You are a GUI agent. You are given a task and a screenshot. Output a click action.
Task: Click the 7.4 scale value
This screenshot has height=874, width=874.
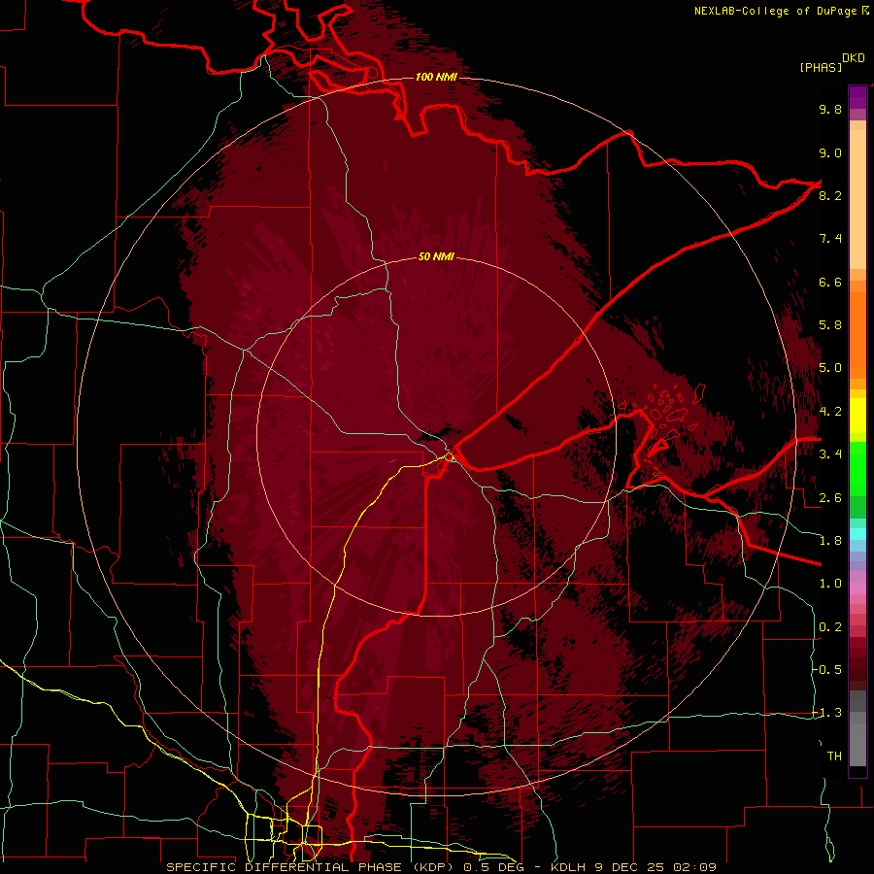pos(830,239)
